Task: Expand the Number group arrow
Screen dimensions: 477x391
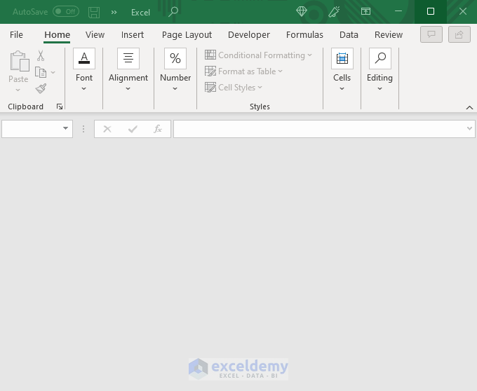Action: point(175,89)
